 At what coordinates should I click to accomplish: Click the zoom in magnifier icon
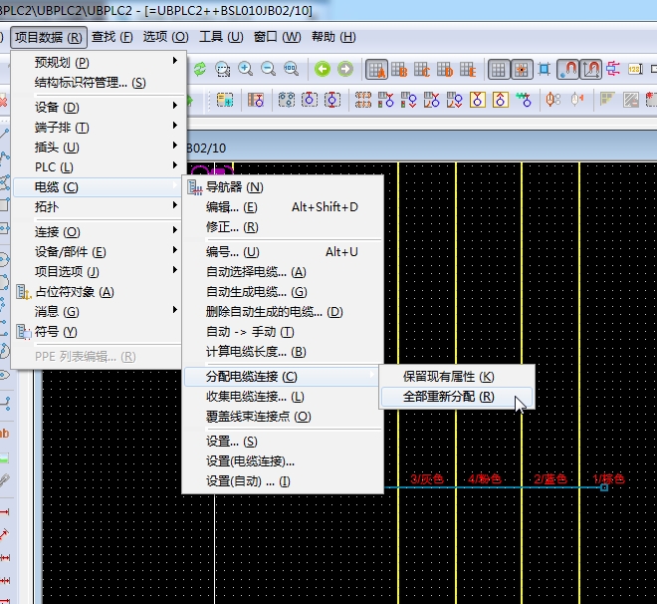pyautogui.click(x=245, y=69)
